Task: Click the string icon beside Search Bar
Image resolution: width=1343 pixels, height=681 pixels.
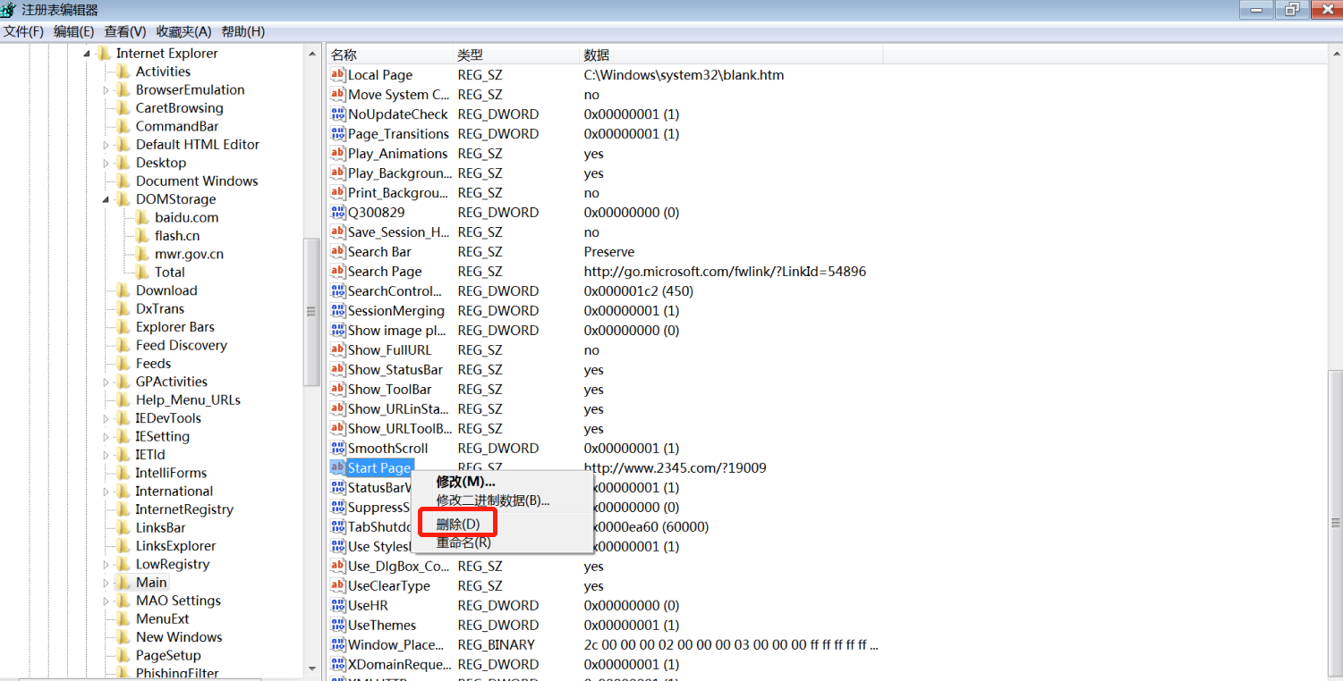Action: click(338, 251)
